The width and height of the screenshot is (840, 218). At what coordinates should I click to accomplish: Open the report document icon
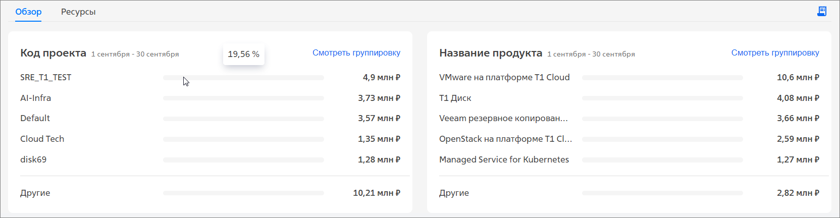(822, 11)
